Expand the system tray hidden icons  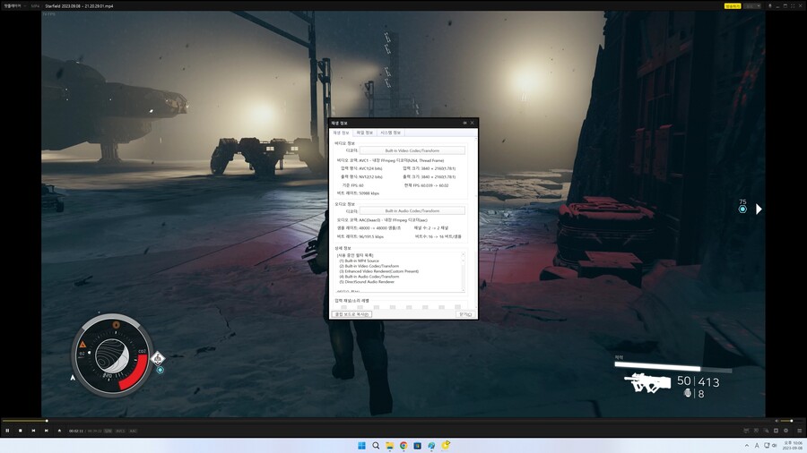coord(746,445)
